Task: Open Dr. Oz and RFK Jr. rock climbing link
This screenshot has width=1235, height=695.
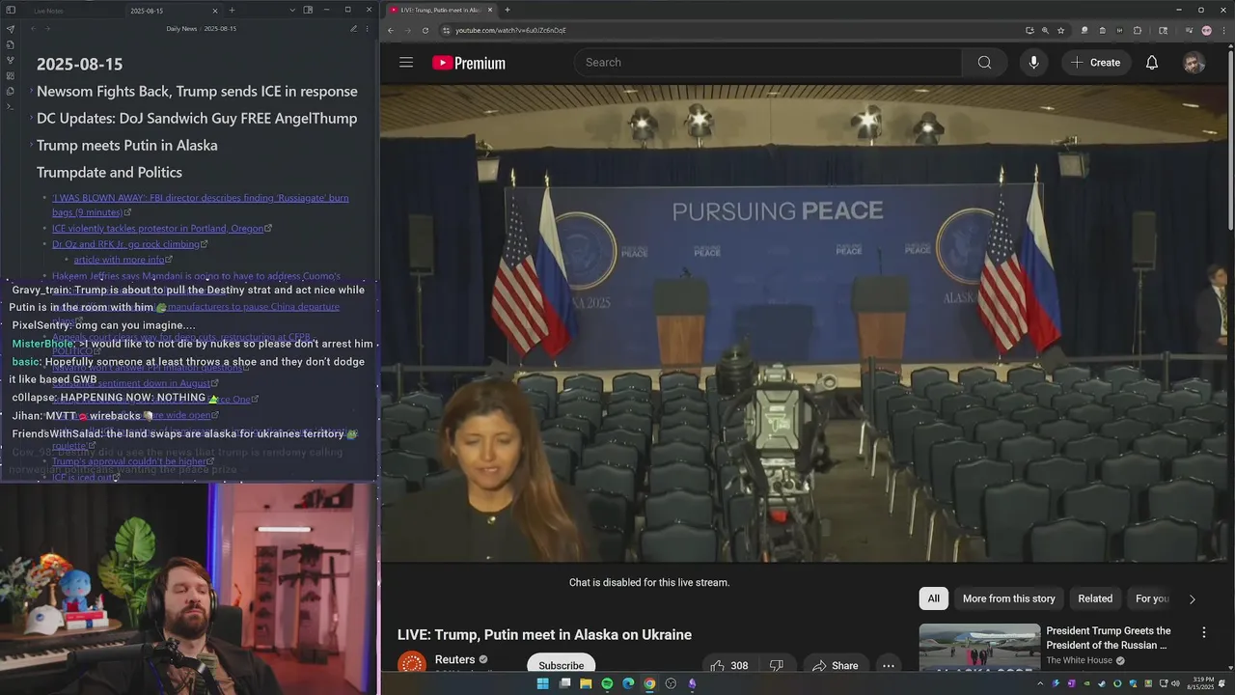Action: tap(130, 244)
